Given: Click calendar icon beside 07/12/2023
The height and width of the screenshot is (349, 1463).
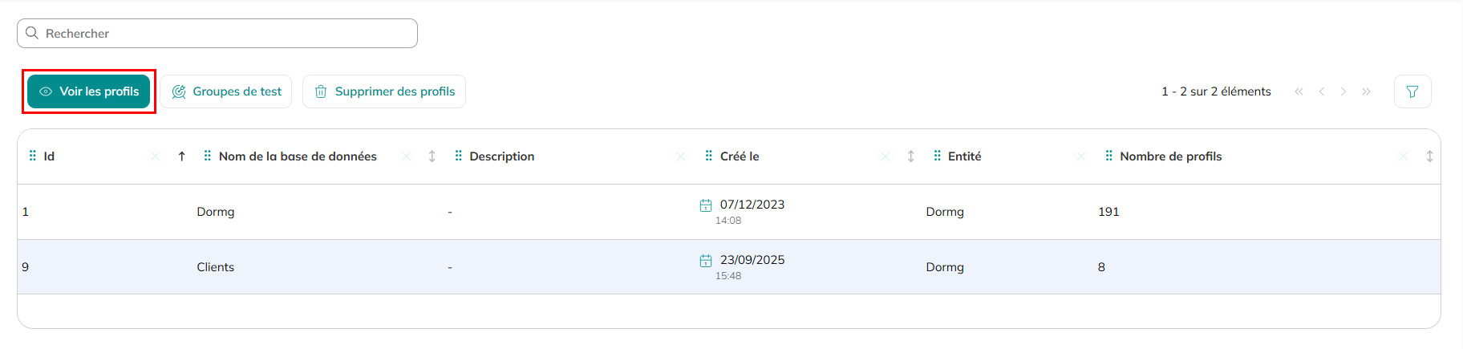Looking at the screenshot, I should coord(706,205).
